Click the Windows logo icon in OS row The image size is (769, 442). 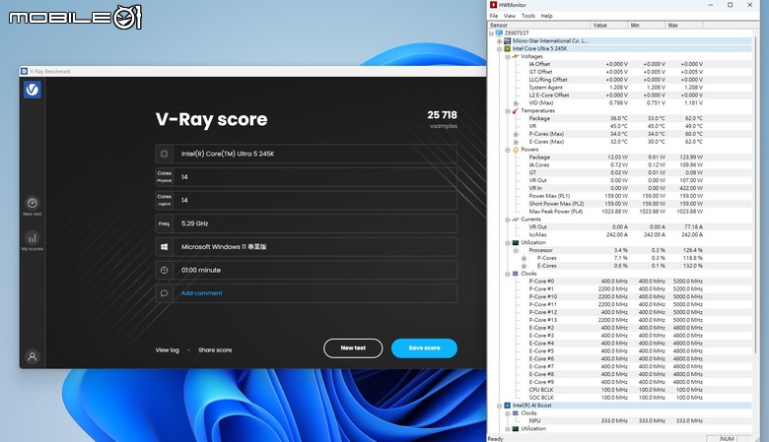pos(165,247)
